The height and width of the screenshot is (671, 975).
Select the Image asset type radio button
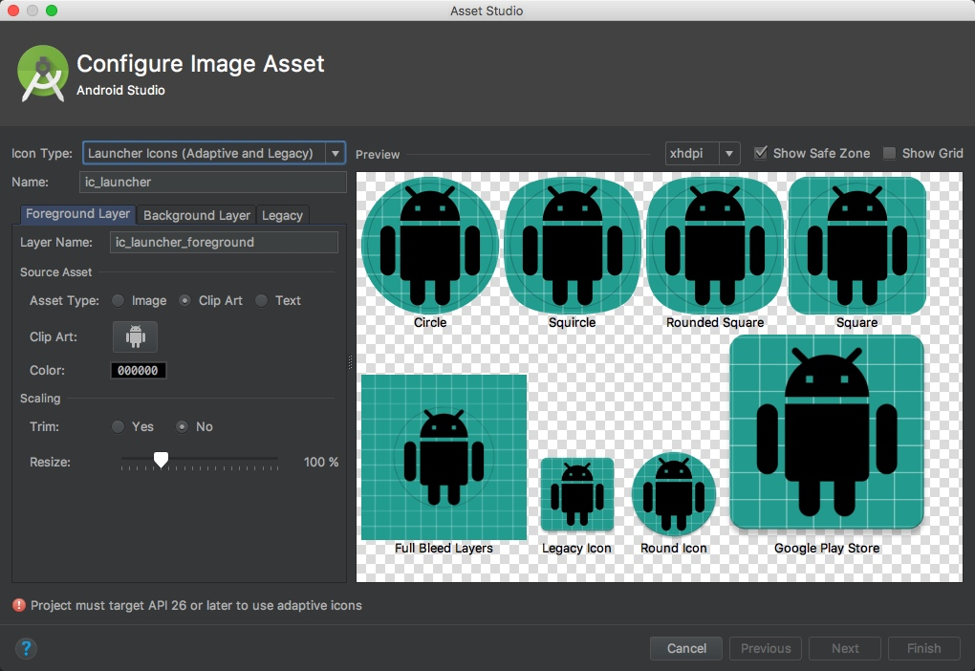point(119,300)
